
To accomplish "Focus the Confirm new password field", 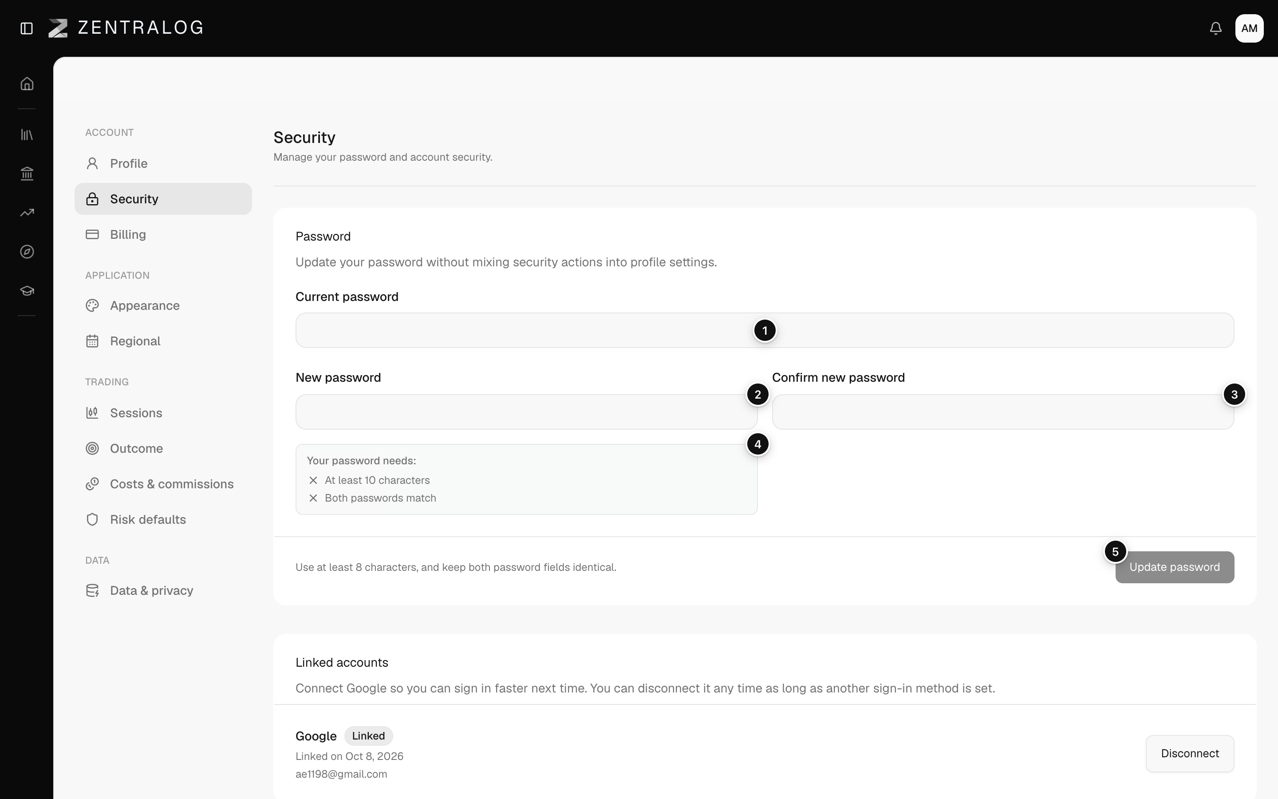I will [1003, 411].
